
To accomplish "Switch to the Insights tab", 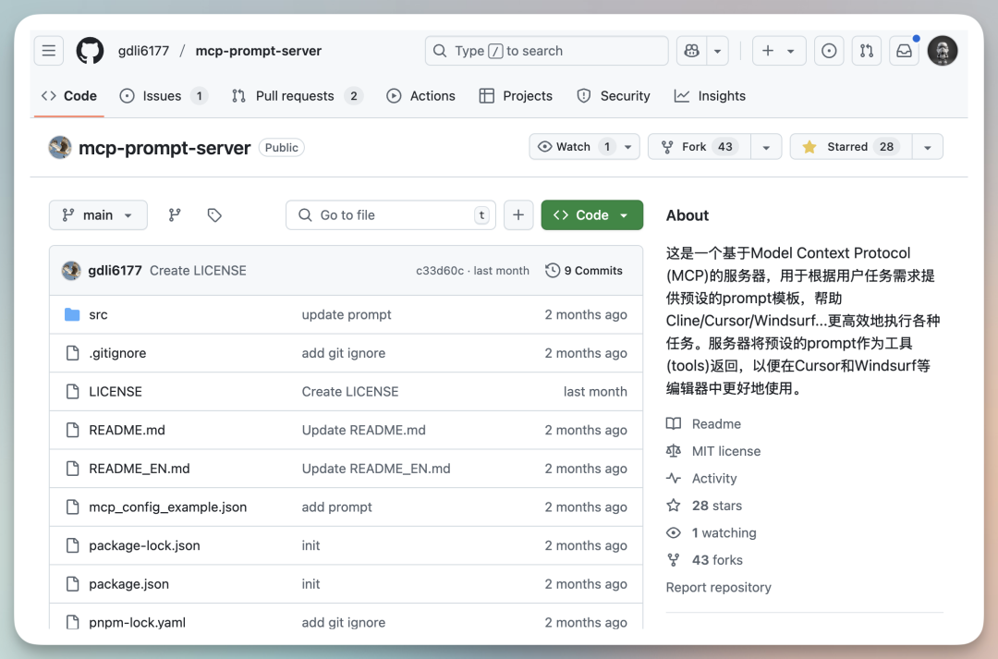I will click(710, 96).
